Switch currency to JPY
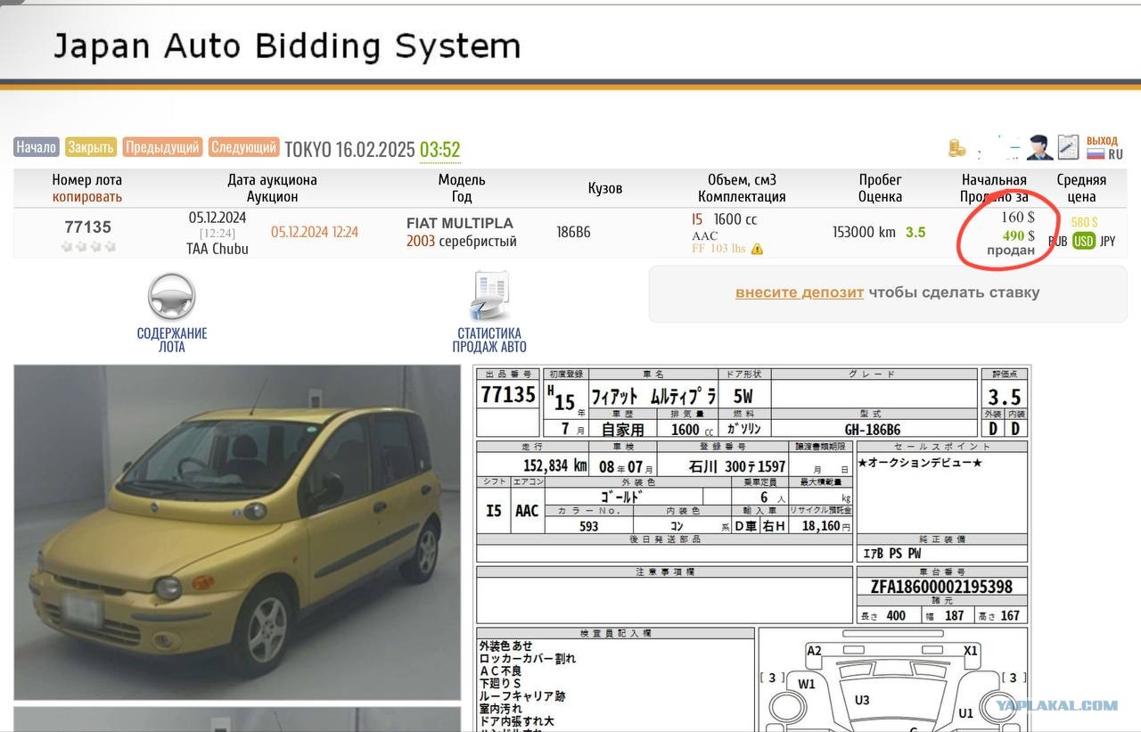This screenshot has height=732, width=1141. [1107, 241]
